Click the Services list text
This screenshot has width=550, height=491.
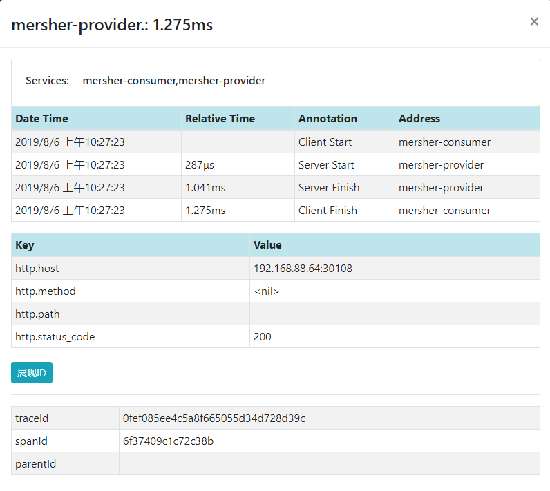coord(173,81)
